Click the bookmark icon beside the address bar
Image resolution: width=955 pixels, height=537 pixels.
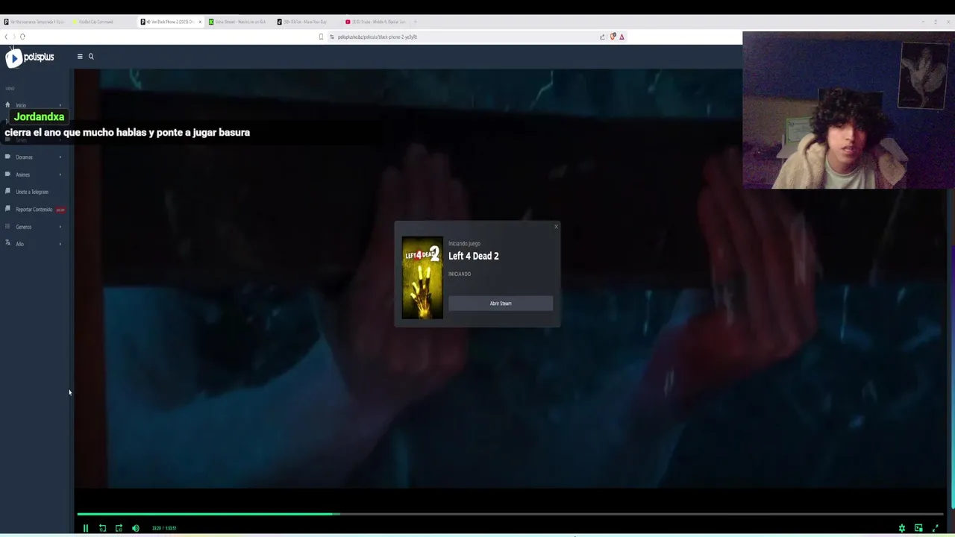coord(321,37)
